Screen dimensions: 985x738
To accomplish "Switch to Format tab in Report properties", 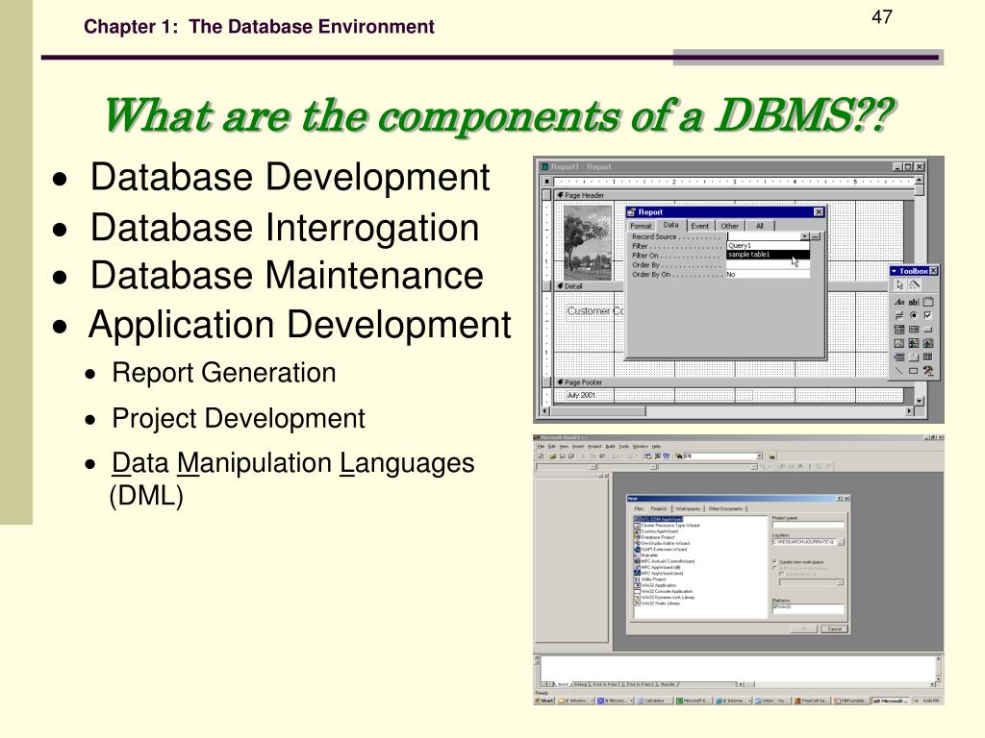I will pyautogui.click(x=642, y=226).
